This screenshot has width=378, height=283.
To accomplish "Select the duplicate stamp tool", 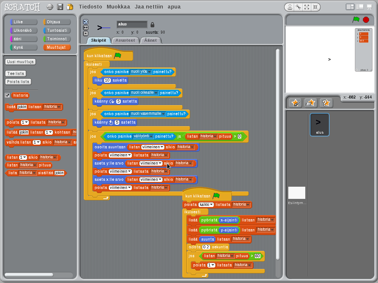I will [290, 7].
